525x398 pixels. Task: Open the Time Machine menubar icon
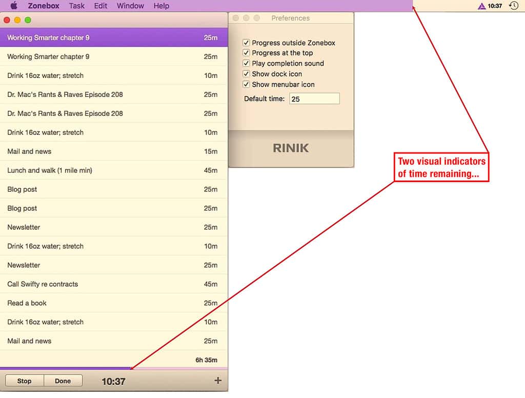(x=514, y=6)
